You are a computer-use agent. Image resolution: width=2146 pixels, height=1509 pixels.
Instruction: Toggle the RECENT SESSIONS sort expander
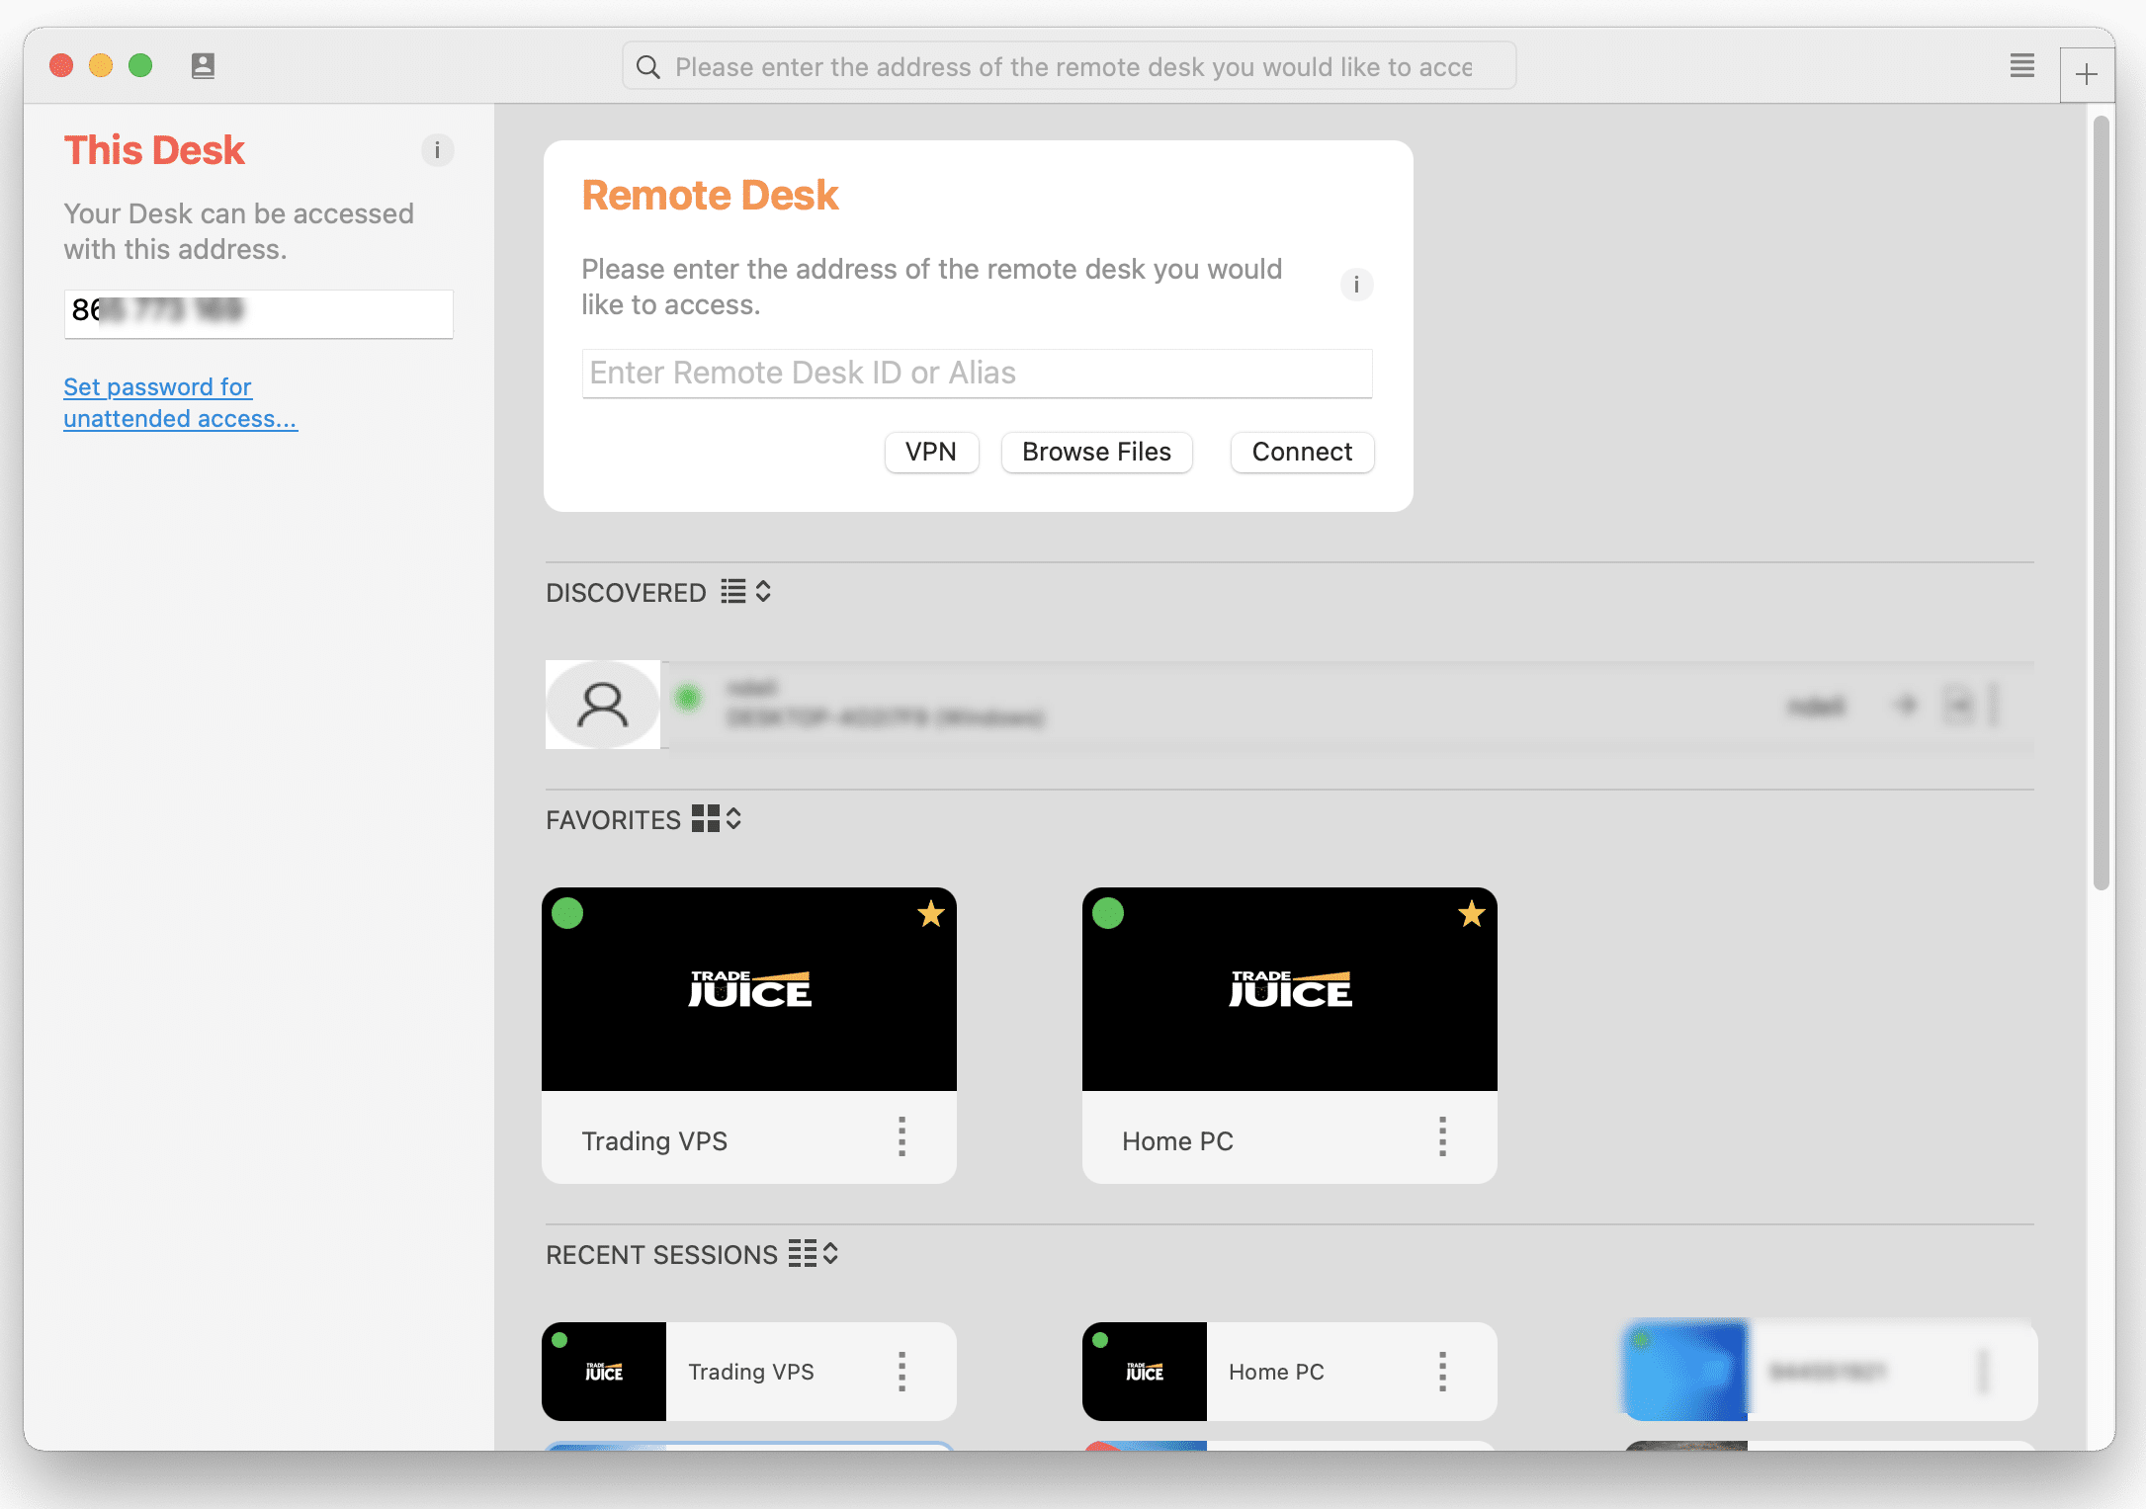[x=831, y=1253]
